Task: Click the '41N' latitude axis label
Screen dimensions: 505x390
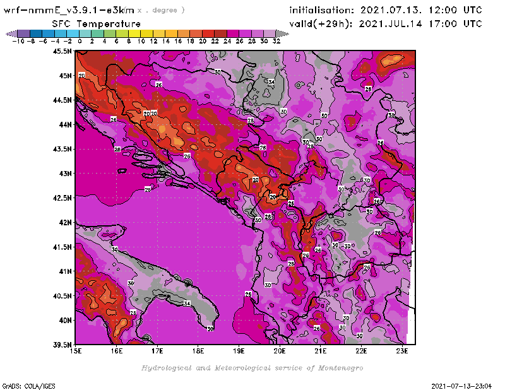Action: point(65,271)
